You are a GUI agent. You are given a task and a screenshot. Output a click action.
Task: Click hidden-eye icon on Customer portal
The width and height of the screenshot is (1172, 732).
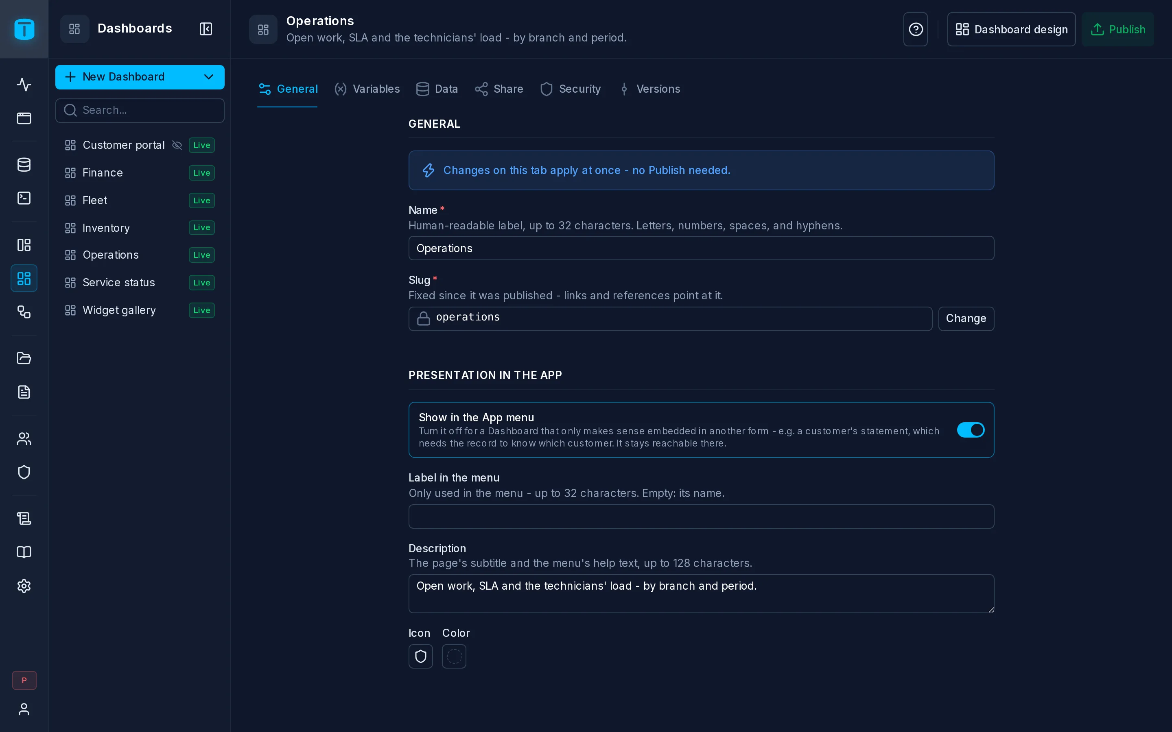tap(177, 145)
